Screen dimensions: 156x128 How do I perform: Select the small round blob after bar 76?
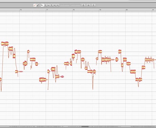point(28,52)
